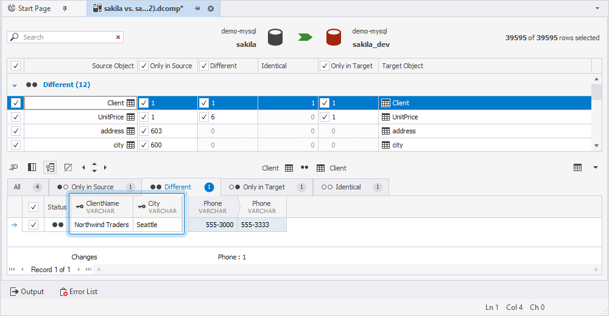Collapse the Different (12) group
The height and width of the screenshot is (316, 609).
(x=15, y=85)
